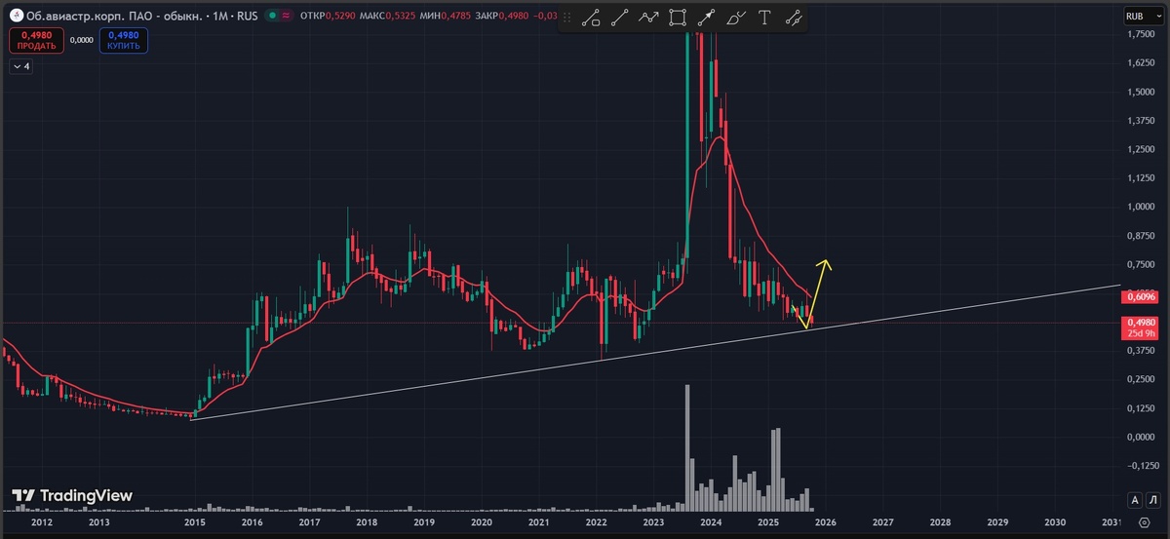This screenshot has width=1170, height=539.
Task: Click the 1,0000 level on price axis
Action: tap(1140, 207)
